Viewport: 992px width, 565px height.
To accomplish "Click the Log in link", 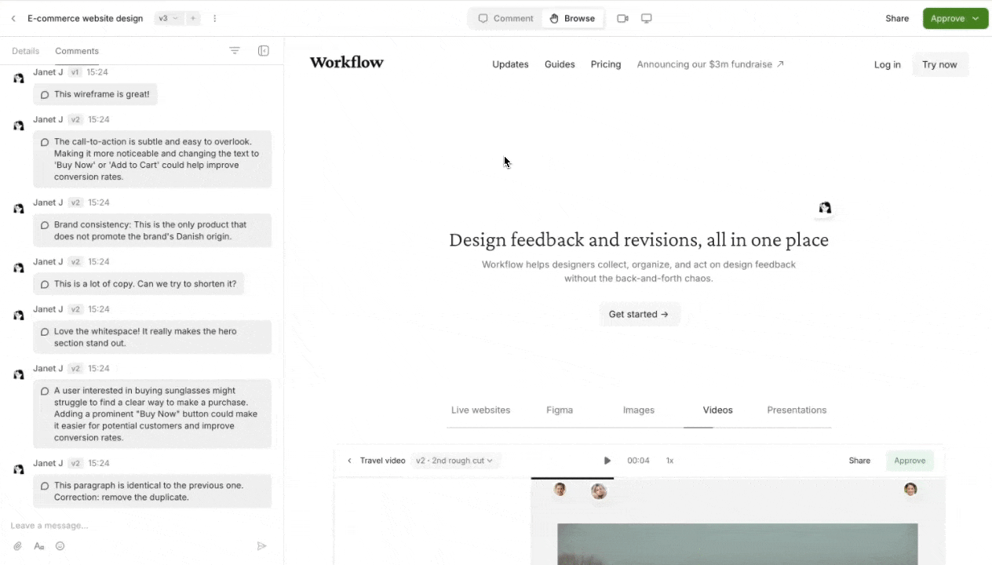I will 888,64.
